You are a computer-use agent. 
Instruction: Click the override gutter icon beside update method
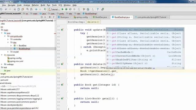(62, 30)
